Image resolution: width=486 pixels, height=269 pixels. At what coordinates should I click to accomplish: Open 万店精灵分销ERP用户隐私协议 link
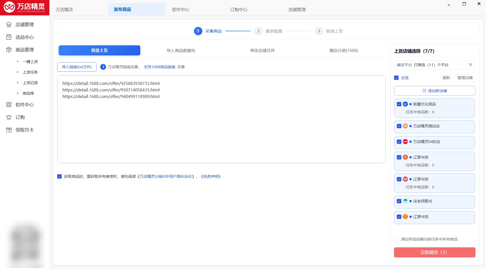tap(166, 176)
